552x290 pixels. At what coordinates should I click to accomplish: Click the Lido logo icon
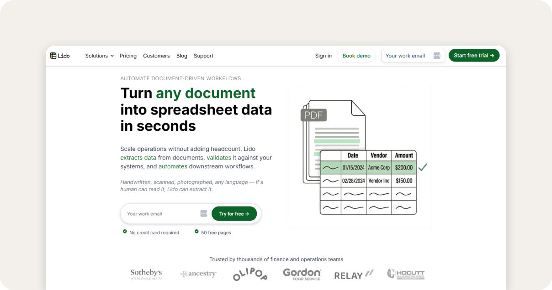click(53, 56)
